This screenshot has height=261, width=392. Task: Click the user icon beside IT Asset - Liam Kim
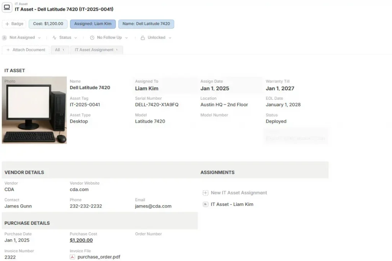coord(205,204)
